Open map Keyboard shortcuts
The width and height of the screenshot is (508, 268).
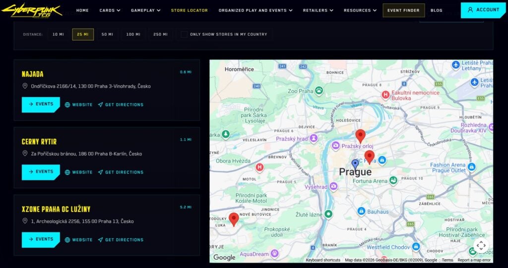pos(323,260)
